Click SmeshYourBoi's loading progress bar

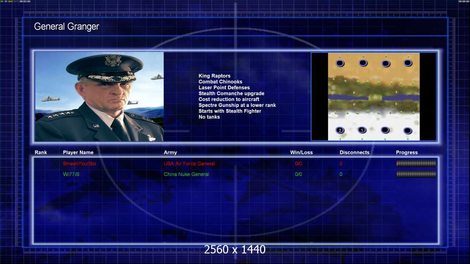click(x=416, y=163)
